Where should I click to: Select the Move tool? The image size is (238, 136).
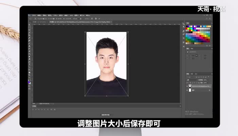click(29, 24)
